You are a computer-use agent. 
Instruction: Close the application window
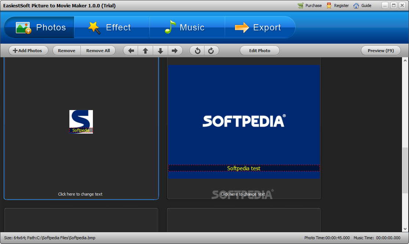(x=402, y=6)
